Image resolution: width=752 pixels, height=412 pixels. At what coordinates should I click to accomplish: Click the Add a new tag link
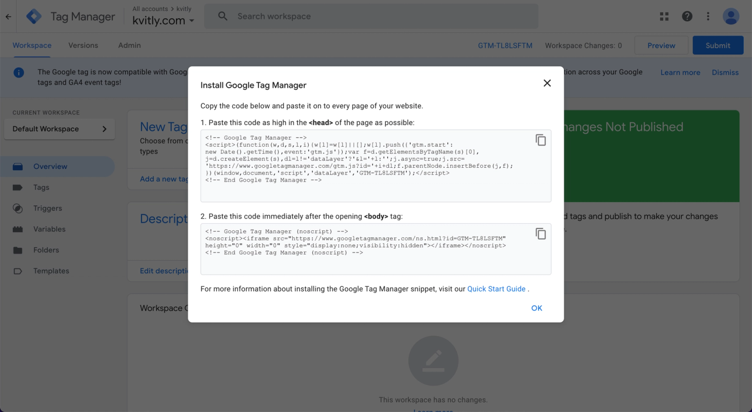pos(164,179)
